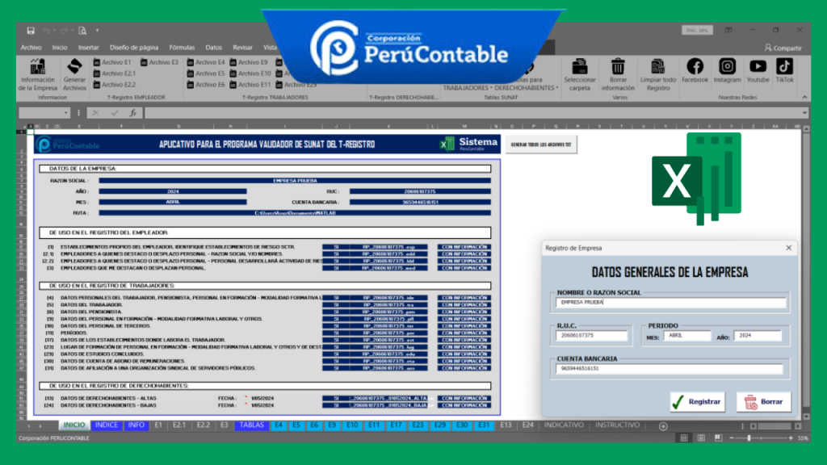
Task: Expand the formula bar chevron
Action: 804,112
